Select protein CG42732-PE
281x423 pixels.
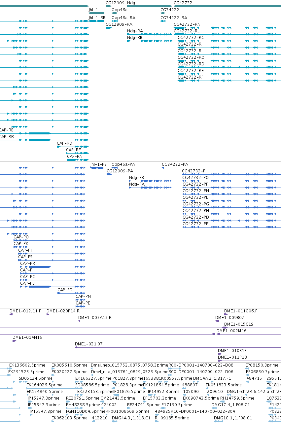pos(195,224)
